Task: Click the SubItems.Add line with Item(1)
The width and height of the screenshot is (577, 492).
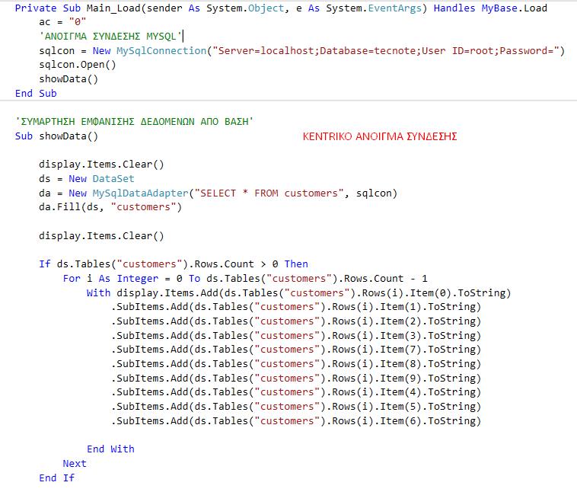Action: 296,307
